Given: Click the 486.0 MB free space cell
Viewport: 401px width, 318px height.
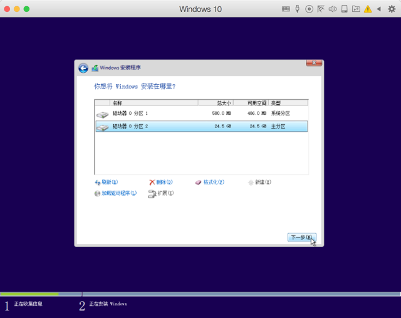Looking at the screenshot, I should [257, 113].
